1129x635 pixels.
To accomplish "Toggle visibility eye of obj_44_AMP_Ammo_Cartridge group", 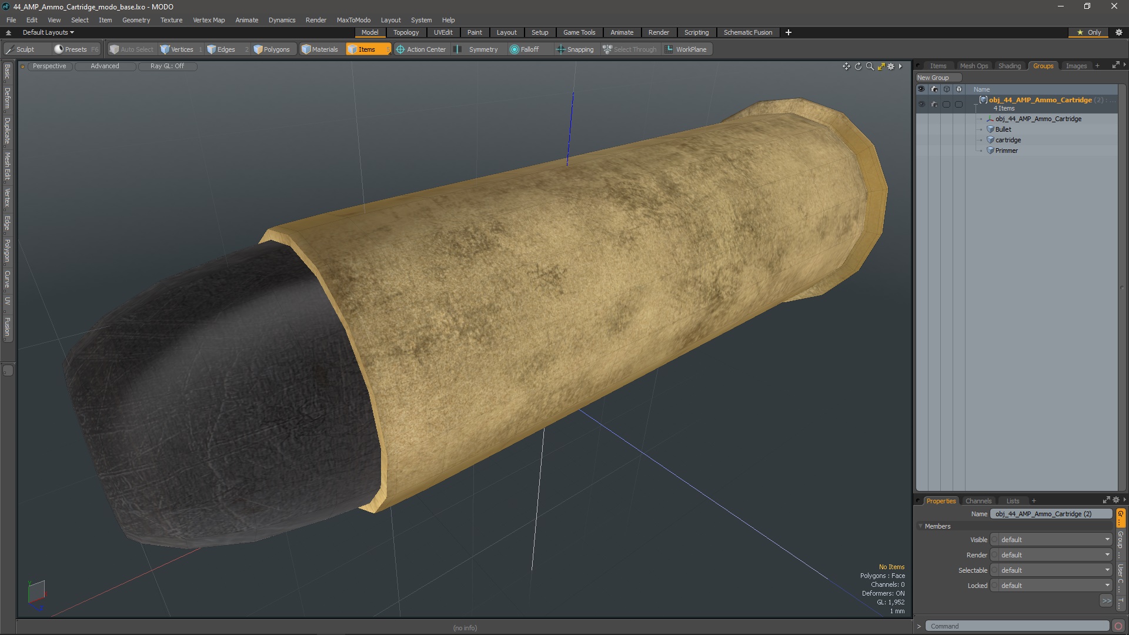I will (921, 104).
